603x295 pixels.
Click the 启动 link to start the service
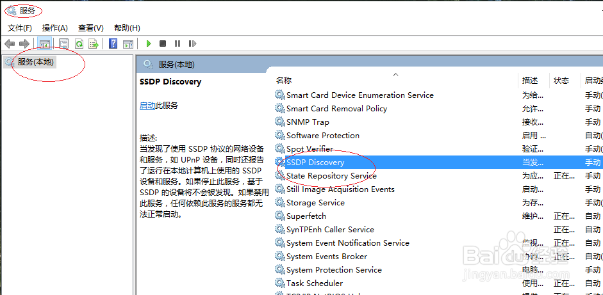click(147, 106)
